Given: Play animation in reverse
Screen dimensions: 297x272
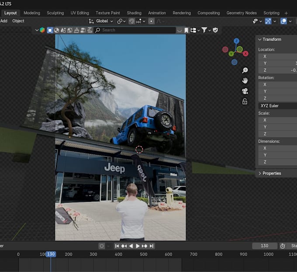Looking at the screenshot, I should pyautogui.click(x=131, y=246).
